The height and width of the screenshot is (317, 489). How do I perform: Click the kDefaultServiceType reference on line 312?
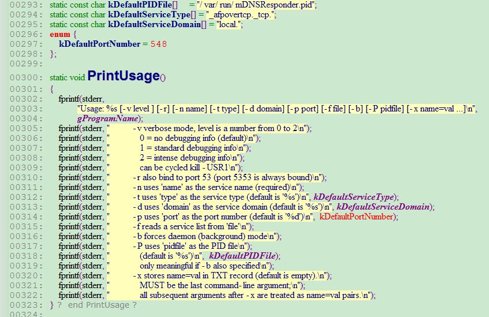(354, 197)
